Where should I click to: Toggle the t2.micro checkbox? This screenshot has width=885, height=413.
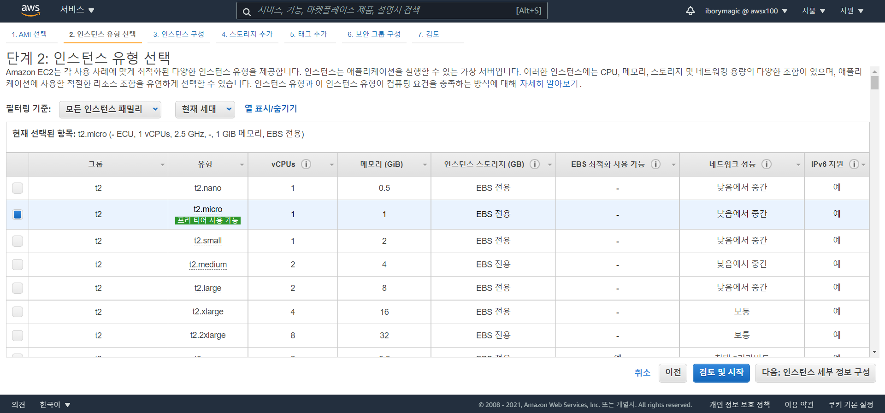(18, 214)
